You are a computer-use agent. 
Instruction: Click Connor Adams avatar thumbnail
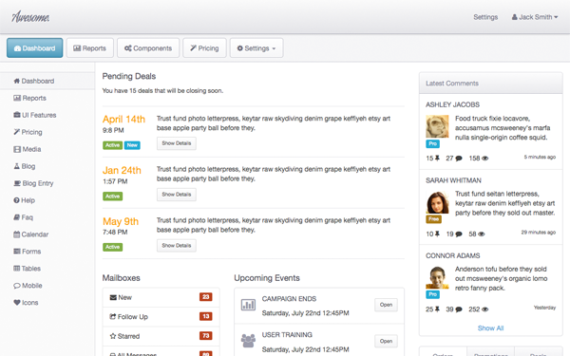(x=437, y=277)
